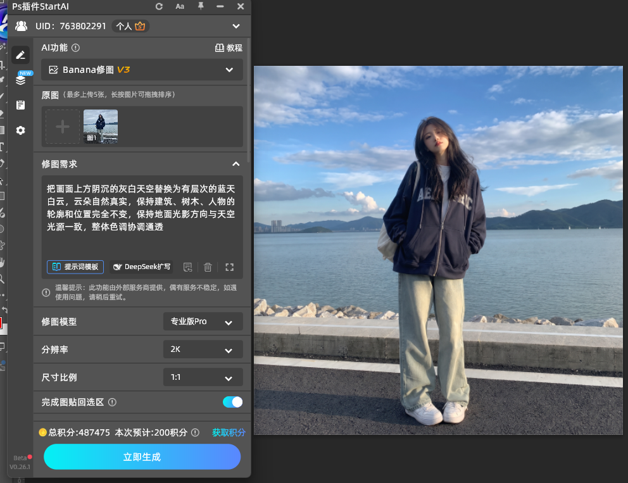Image resolution: width=628 pixels, height=483 pixels.
Task: Open the layers sidebar icon marked NEW
Action: pos(21,80)
